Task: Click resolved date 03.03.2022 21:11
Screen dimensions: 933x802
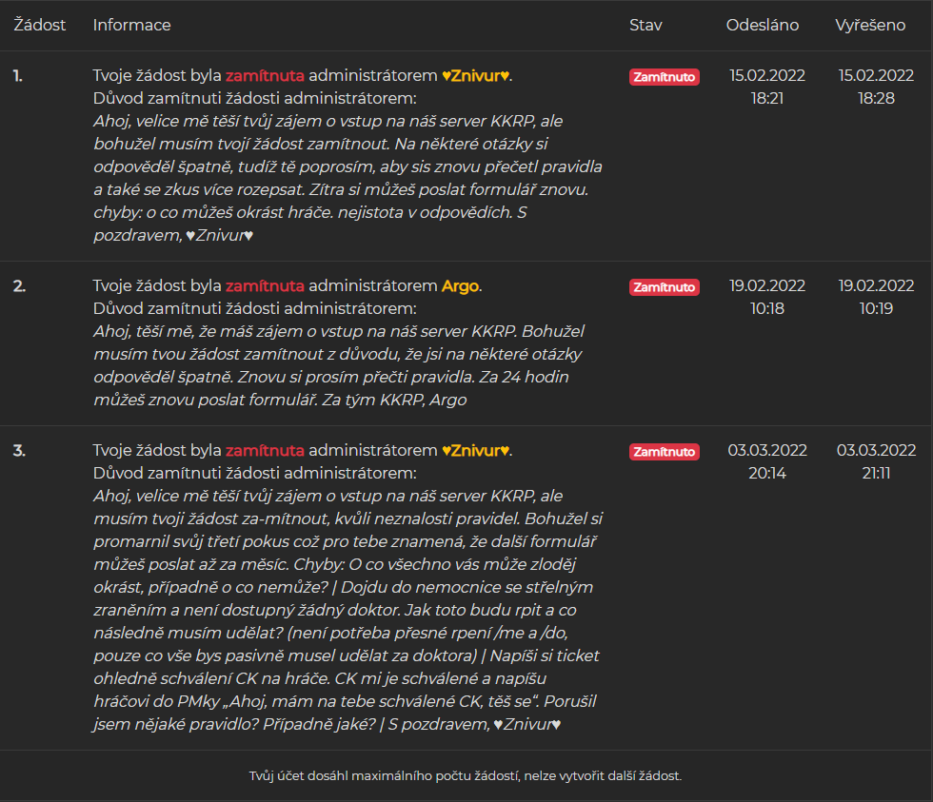Action: pyautogui.click(x=876, y=461)
